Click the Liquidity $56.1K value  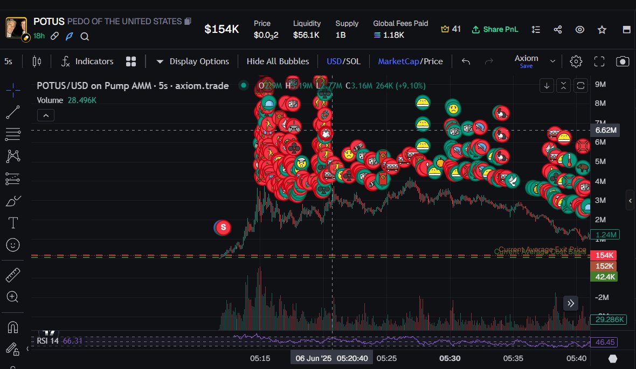[x=306, y=35]
